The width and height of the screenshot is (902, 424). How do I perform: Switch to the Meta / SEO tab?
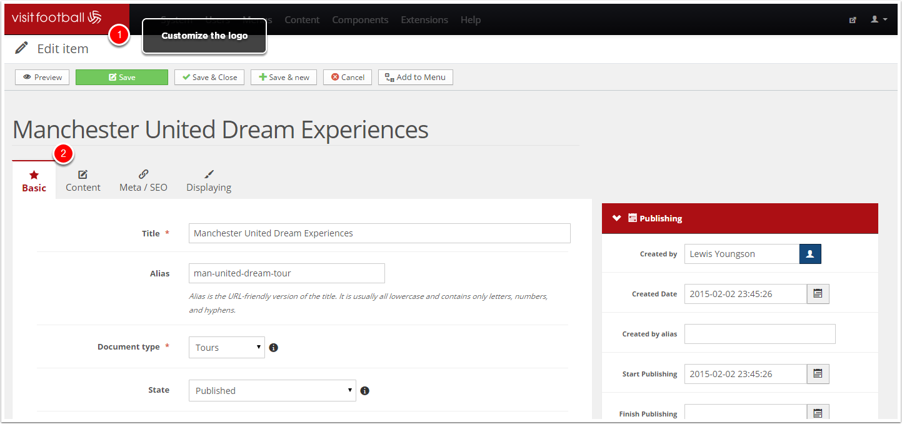coord(144,181)
